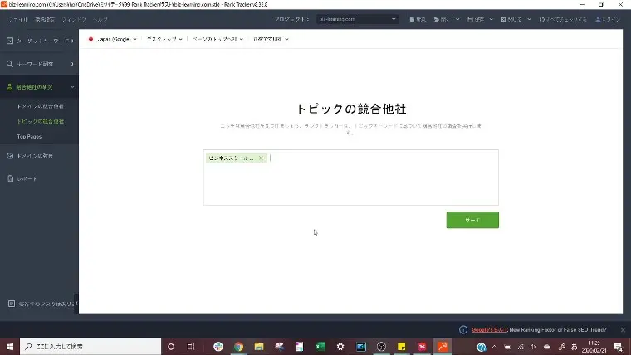Remove the ビジネススクール keyword tag
631x355 pixels.
click(x=261, y=158)
